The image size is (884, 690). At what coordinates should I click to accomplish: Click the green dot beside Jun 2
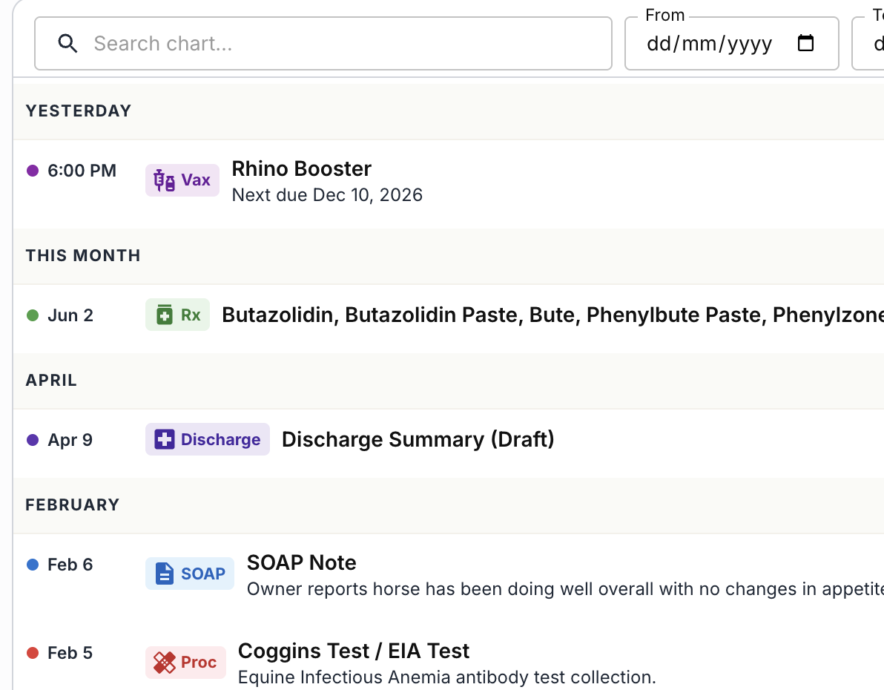[33, 315]
